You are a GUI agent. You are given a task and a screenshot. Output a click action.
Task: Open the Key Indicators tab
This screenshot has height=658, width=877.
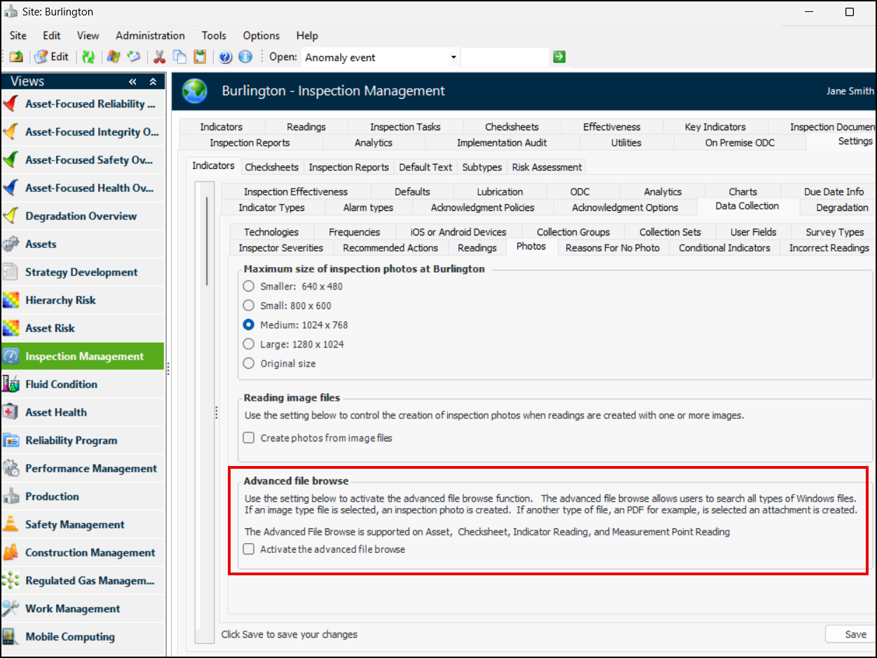pos(715,127)
